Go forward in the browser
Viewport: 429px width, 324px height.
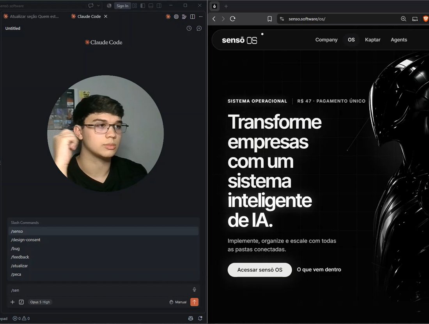pos(223,19)
